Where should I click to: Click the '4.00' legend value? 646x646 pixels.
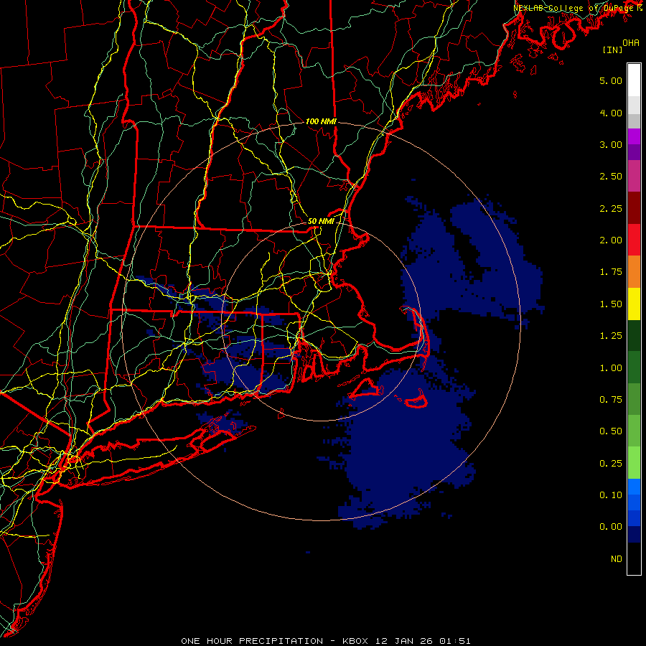click(611, 113)
